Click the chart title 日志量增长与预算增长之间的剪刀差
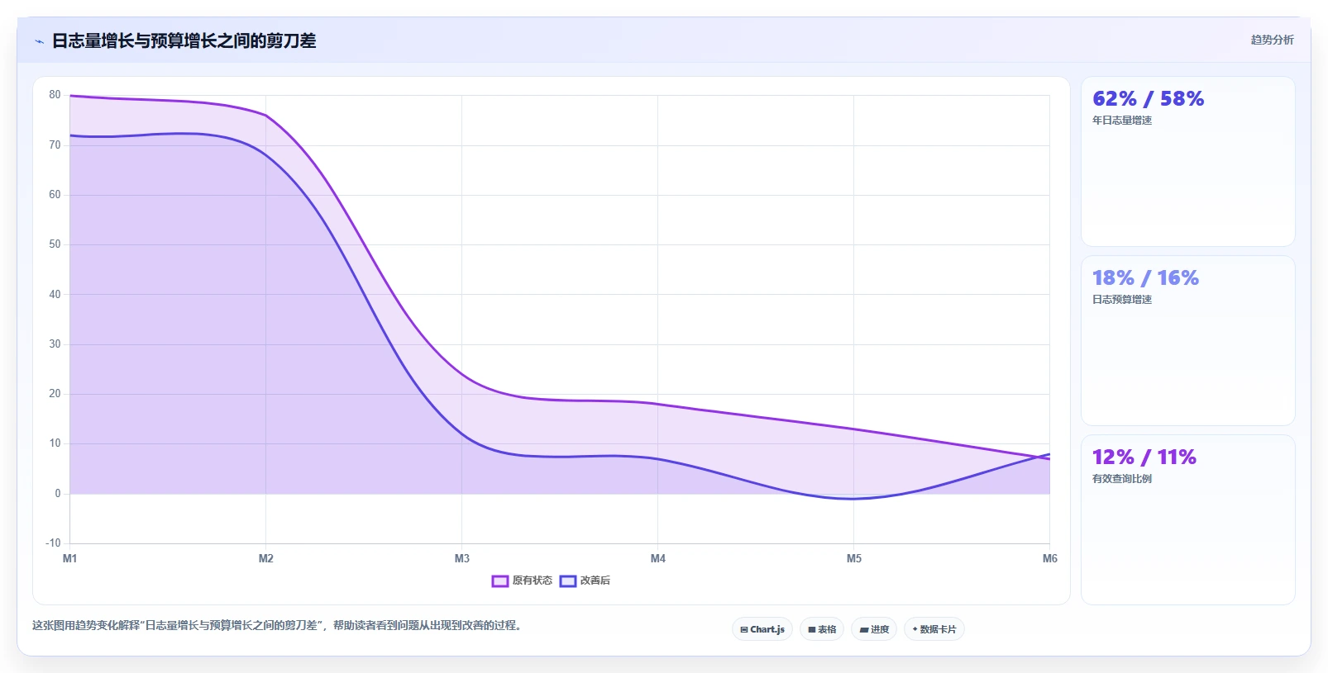Image resolution: width=1328 pixels, height=673 pixels. click(184, 40)
